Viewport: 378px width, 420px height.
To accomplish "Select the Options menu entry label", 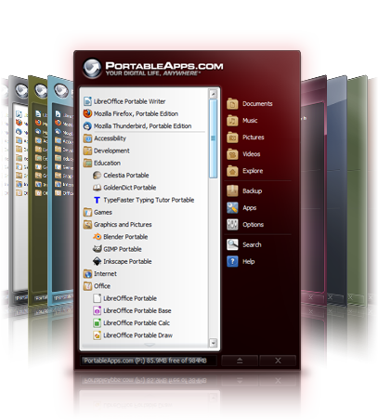I will [x=254, y=225].
